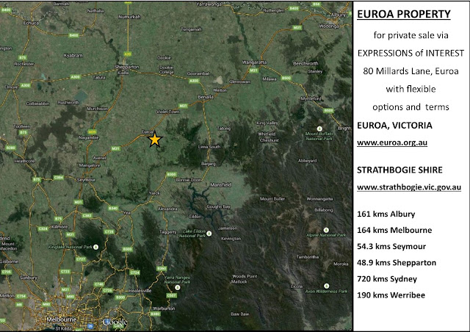Click the C382 road shield

click(87, 215)
